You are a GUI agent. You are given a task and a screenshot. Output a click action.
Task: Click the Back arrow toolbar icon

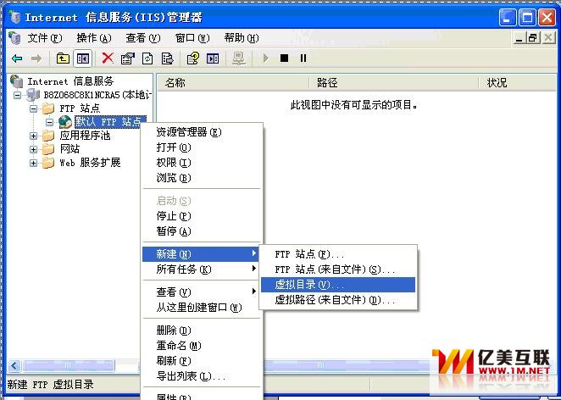click(x=17, y=58)
